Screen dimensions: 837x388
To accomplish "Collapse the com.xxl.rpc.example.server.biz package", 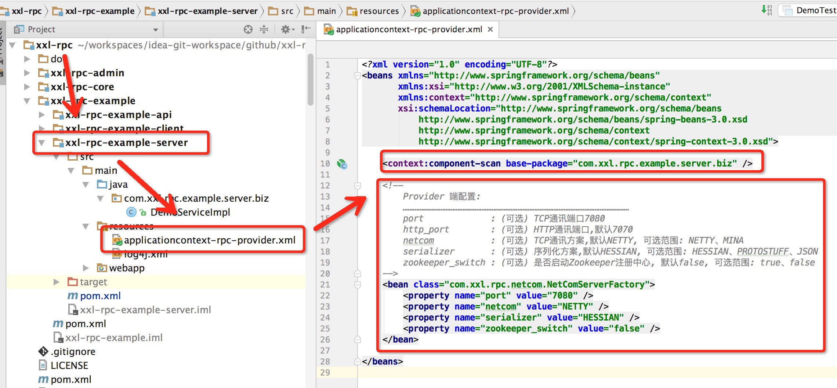I will [x=100, y=198].
